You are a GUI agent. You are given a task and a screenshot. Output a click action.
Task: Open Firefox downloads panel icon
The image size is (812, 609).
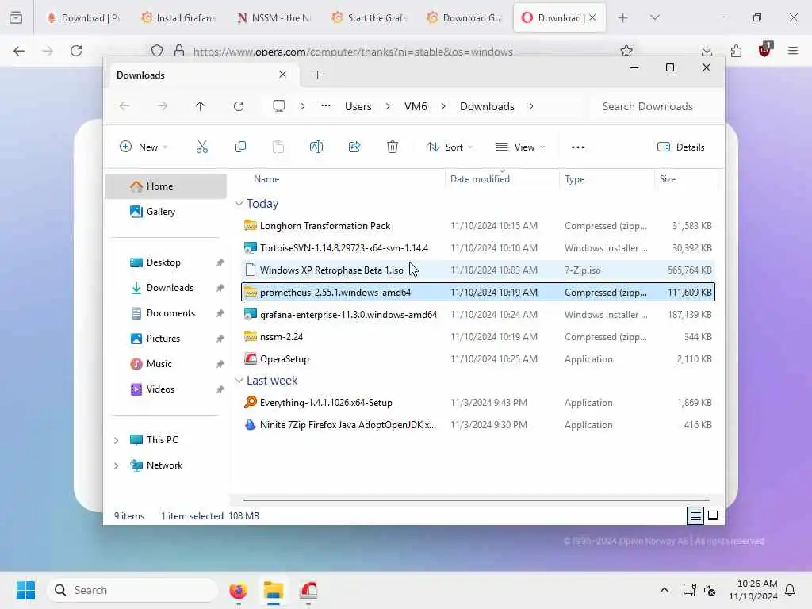tap(707, 51)
